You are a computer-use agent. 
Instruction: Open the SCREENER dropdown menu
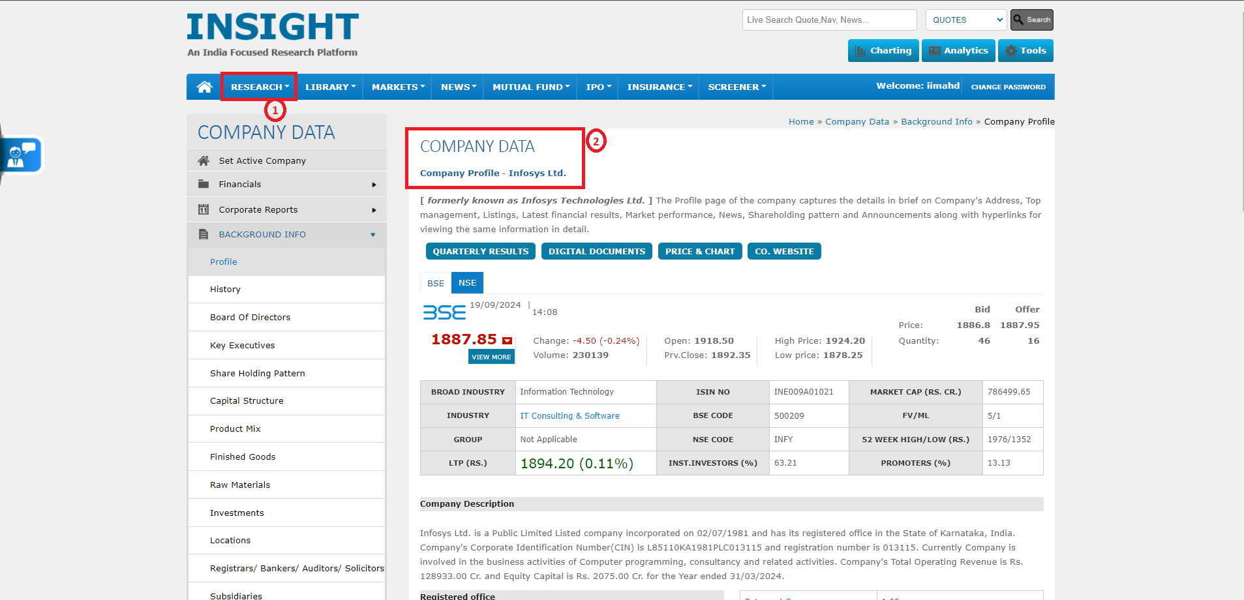coord(737,87)
